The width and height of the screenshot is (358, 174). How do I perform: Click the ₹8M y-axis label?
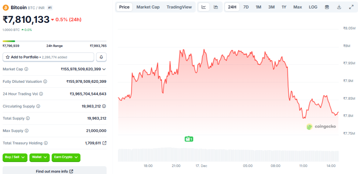click(x=347, y=46)
